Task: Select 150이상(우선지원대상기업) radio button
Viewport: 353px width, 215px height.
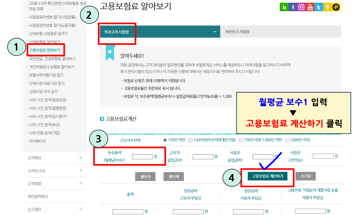Action: [191, 140]
